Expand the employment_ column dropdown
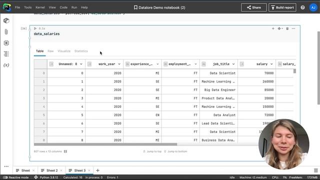320x180 pixels. [195, 64]
